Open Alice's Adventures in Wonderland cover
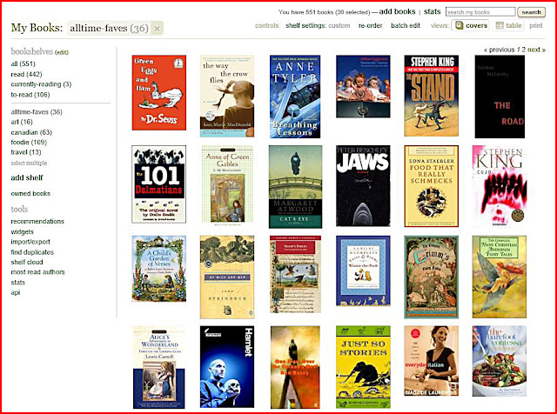Viewport: 557px width, 414px height. [x=158, y=368]
